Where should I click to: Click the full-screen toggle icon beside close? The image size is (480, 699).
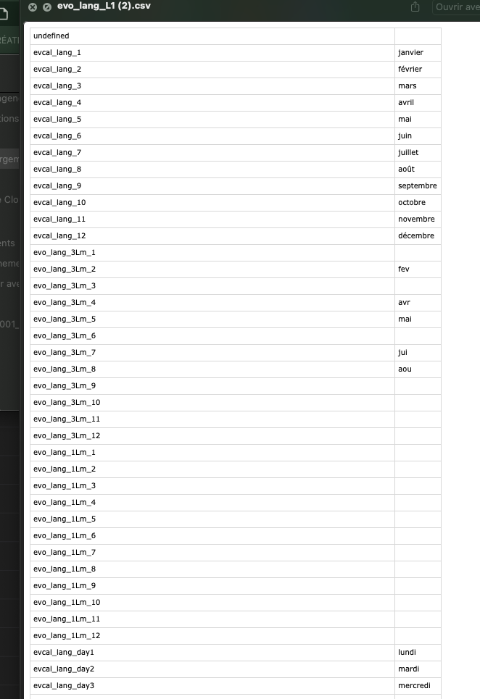pos(47,7)
